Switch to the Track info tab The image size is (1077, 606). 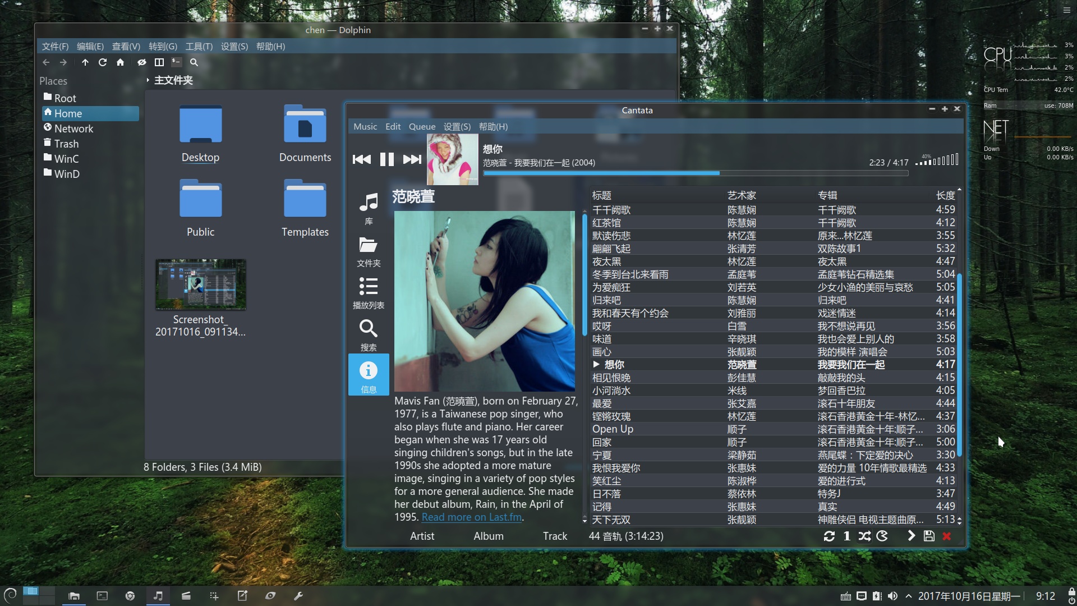pyautogui.click(x=555, y=536)
